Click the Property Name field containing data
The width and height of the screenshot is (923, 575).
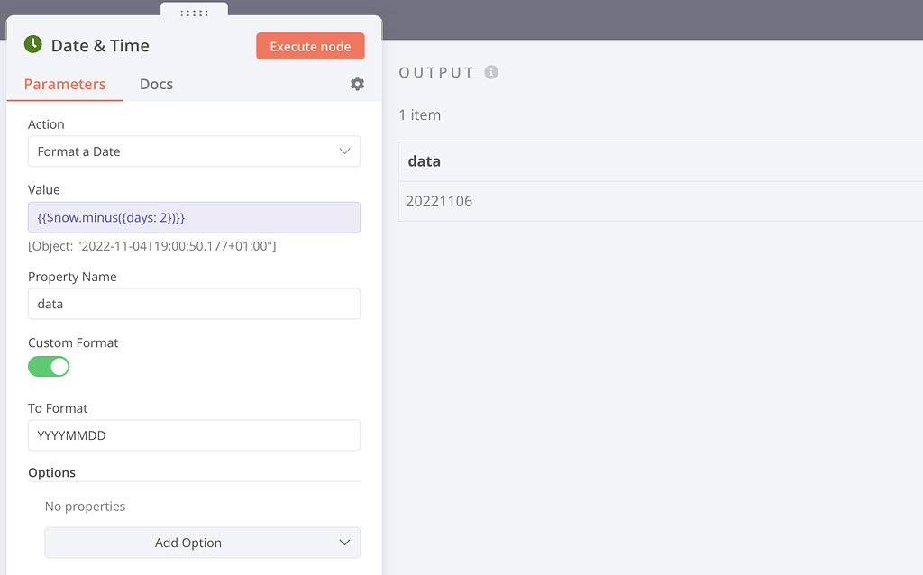pyautogui.click(x=194, y=304)
